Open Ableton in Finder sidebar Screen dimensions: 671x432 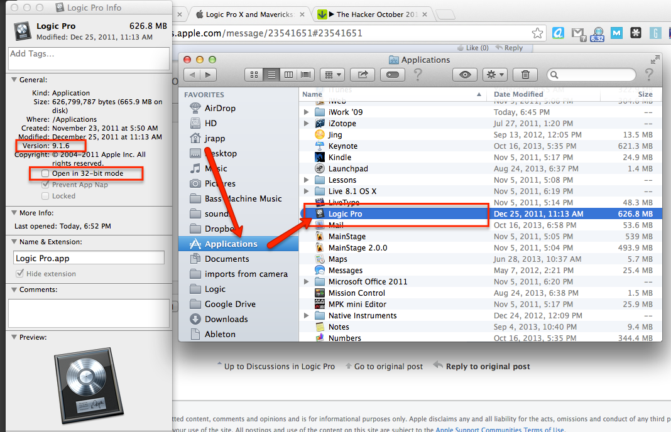point(238,334)
